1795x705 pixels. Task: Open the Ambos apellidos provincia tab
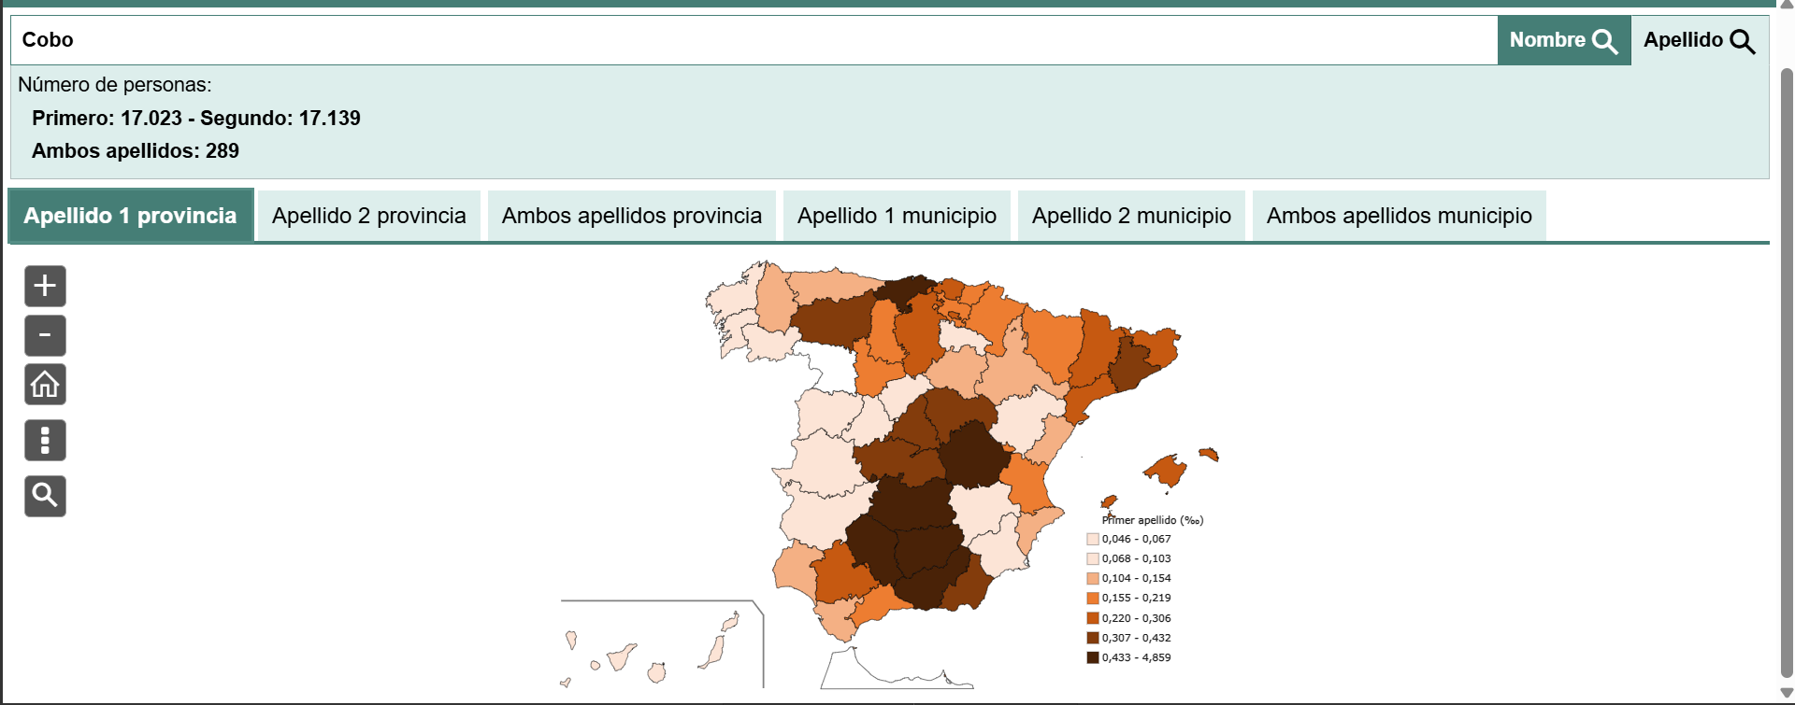[x=631, y=216]
